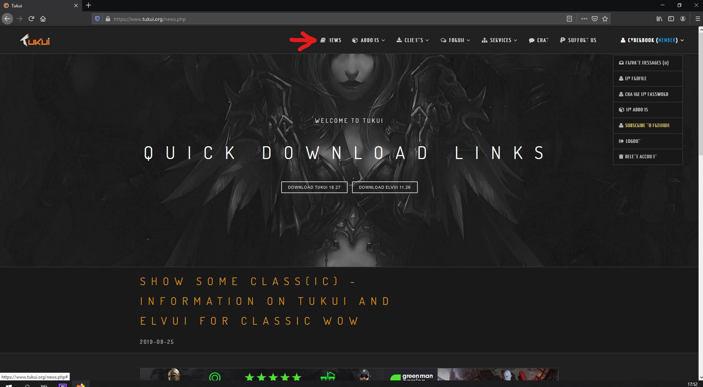Click the Subscribe to Premium link
The image size is (703, 387).
point(647,125)
